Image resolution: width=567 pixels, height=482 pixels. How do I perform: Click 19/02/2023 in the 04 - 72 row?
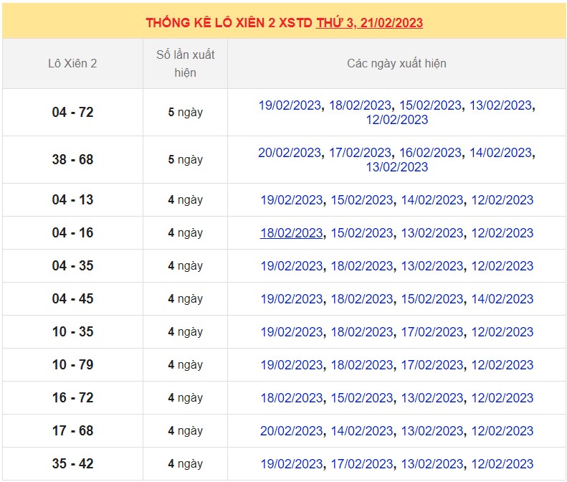click(x=290, y=105)
